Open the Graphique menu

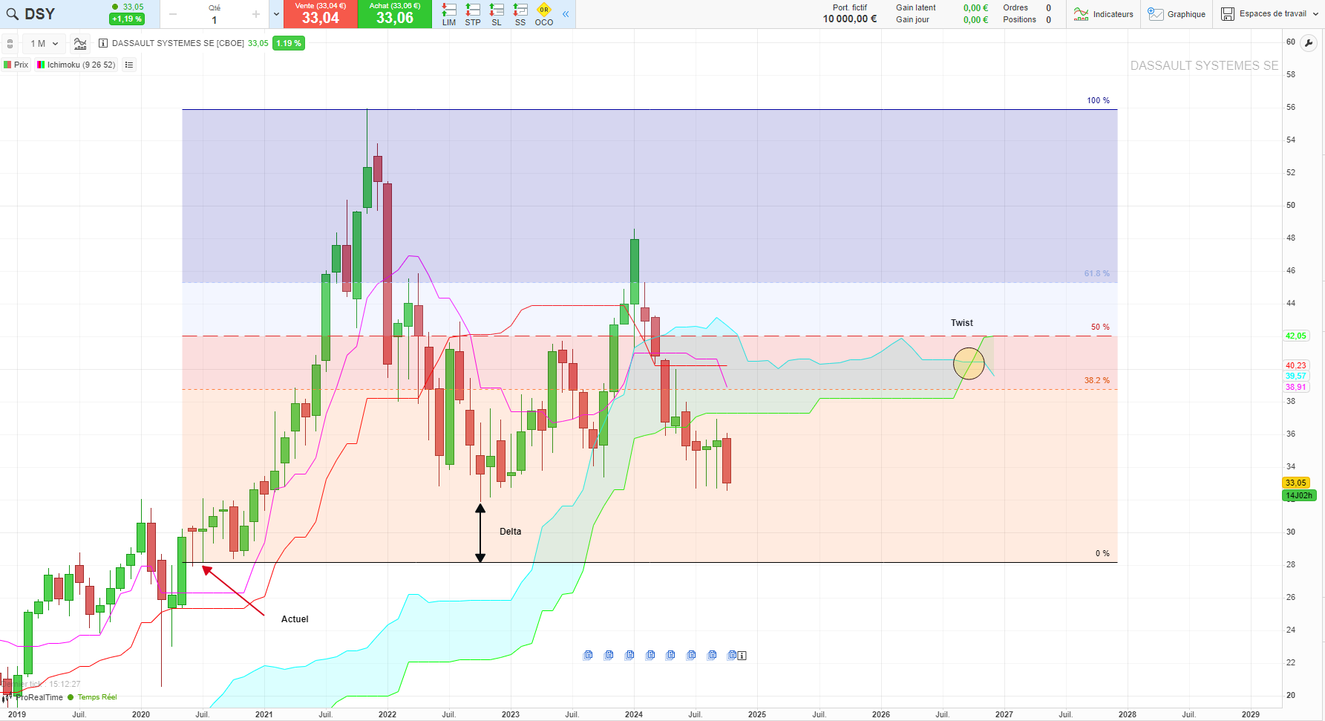[x=1177, y=14]
